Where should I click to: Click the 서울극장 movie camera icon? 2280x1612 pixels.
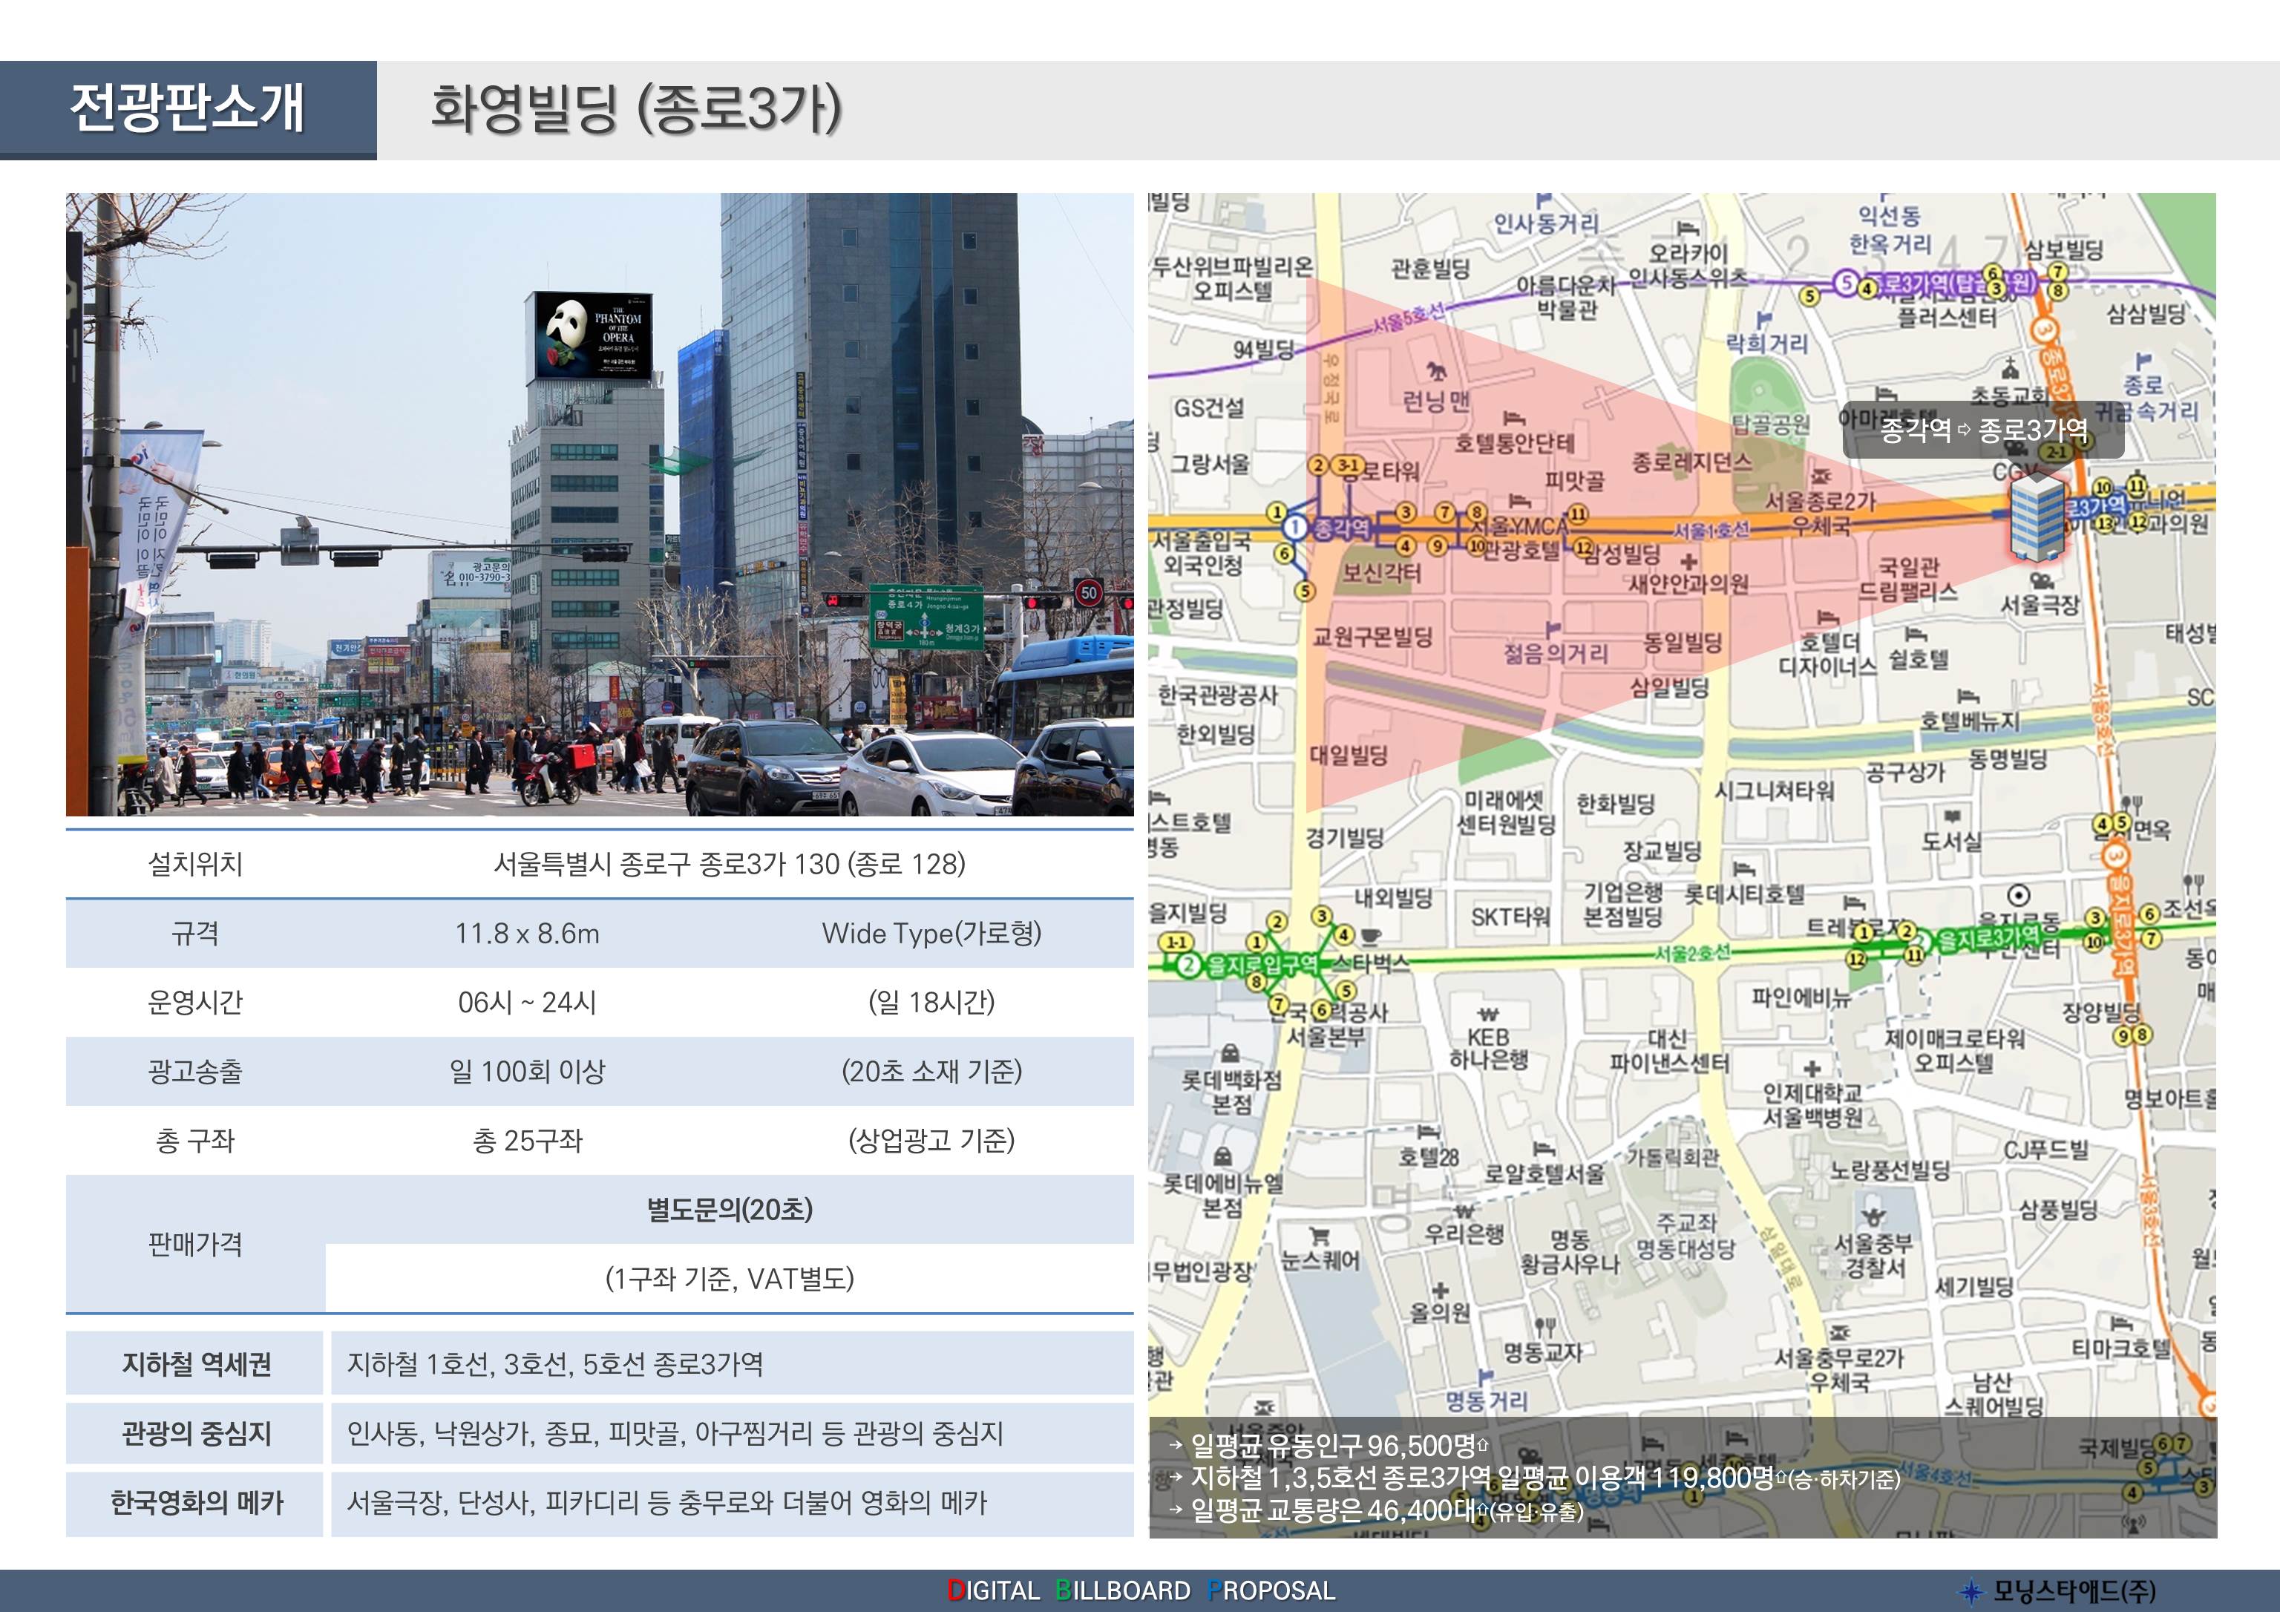tap(2041, 580)
